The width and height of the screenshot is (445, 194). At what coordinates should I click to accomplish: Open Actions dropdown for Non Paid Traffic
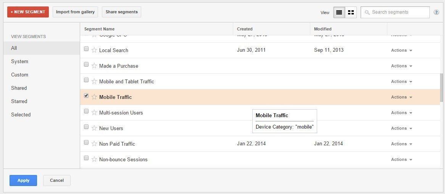[401, 144]
